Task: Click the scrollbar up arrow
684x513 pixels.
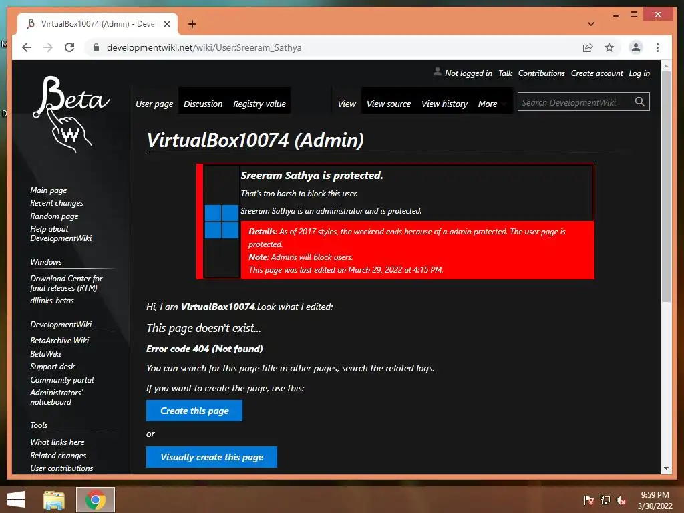Action: 666,66
